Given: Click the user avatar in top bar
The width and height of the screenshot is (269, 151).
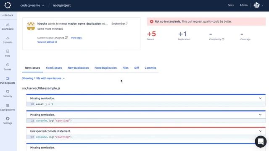Looking at the screenshot, I should 257,5.
